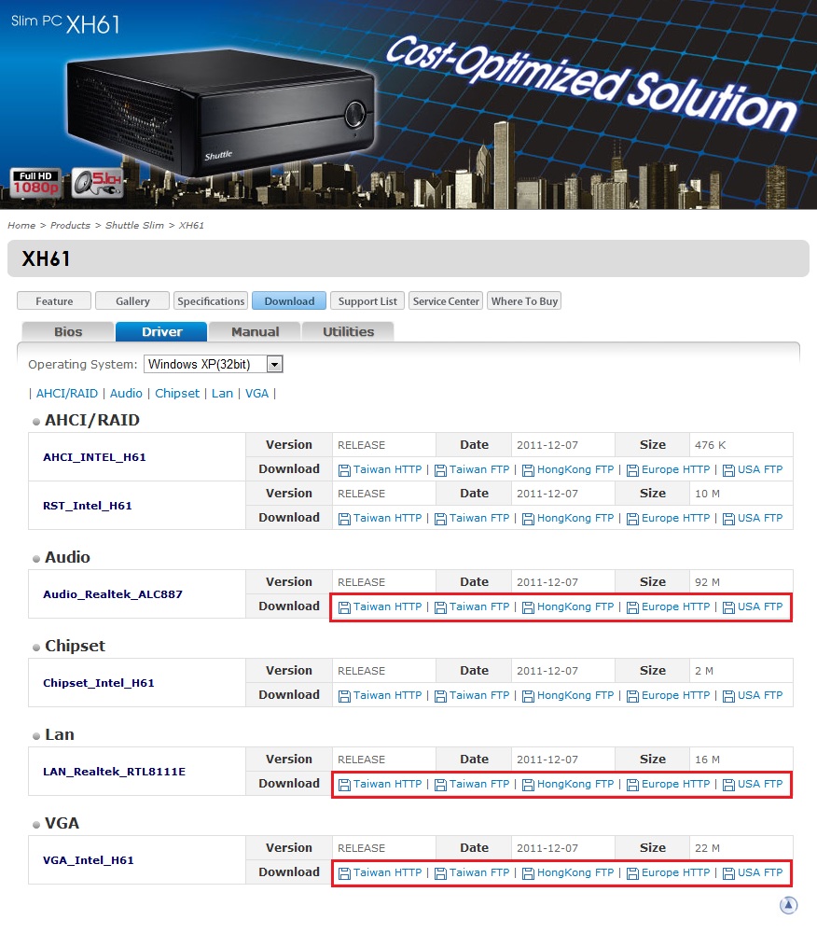The width and height of the screenshot is (817, 934).
Task: Click the VGA_Intel_H61 driver name
Action: 88,860
